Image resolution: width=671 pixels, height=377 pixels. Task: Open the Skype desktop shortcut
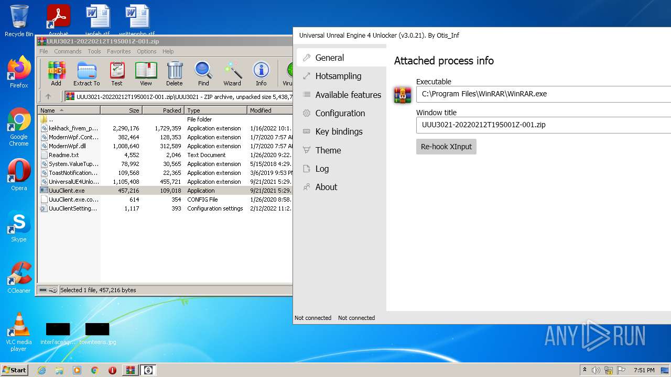tap(19, 227)
